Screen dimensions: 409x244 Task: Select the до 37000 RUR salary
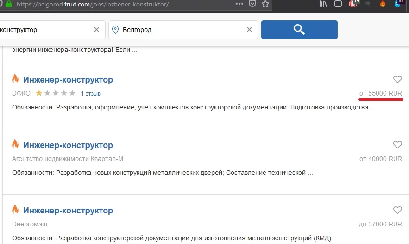pos(380,224)
